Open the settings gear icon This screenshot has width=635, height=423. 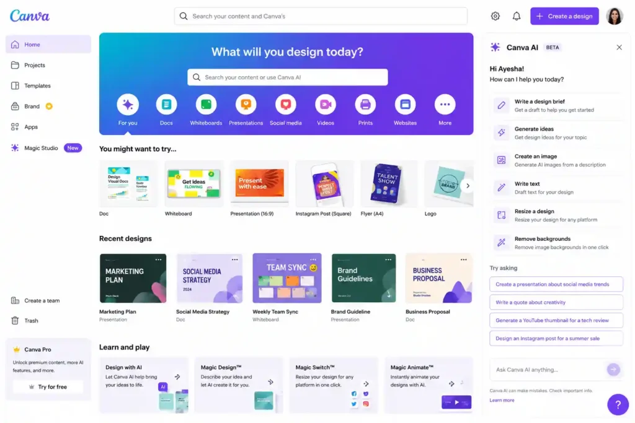495,16
